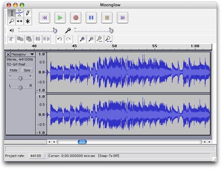Click in the lower channel waveform
The image size is (221, 170).
(x=128, y=115)
